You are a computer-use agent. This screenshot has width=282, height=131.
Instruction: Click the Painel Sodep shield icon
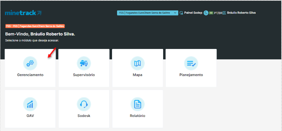(x=181, y=13)
